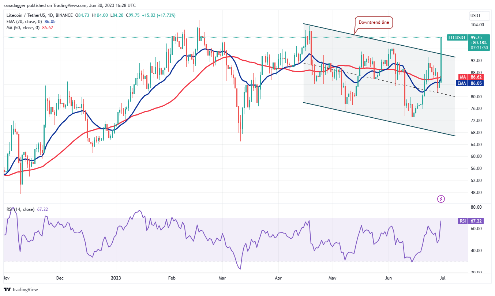
Task: Click the purple lightning bolt event icon
Action: (441, 199)
